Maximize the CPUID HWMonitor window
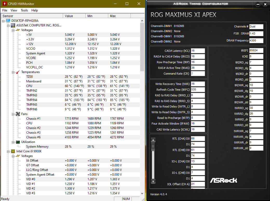The height and width of the screenshot is (201, 270). tap(127, 4)
